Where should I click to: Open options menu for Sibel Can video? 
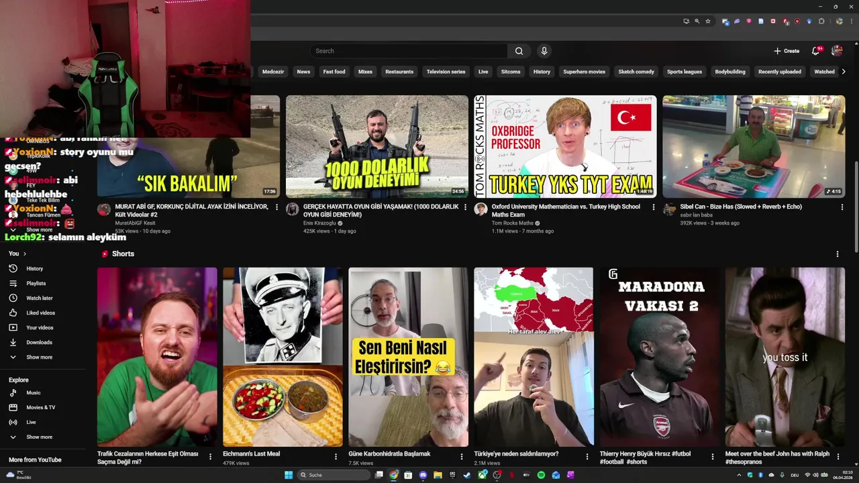(842, 207)
